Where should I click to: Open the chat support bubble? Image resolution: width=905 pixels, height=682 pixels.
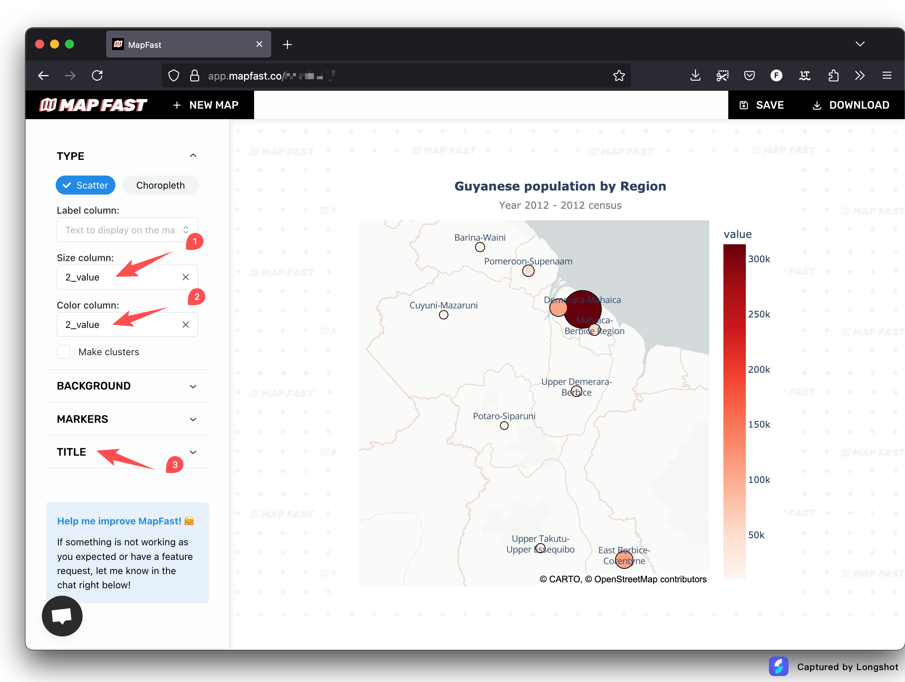(x=62, y=616)
